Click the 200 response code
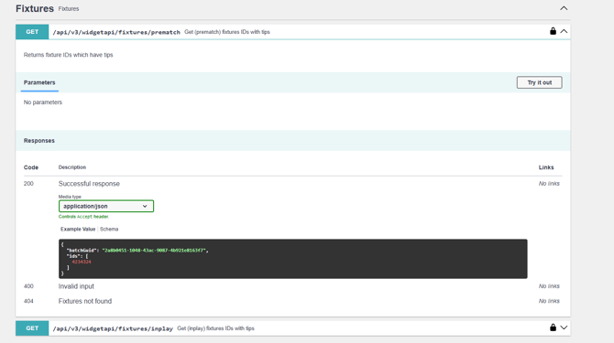This screenshot has width=614, height=343. coord(28,184)
